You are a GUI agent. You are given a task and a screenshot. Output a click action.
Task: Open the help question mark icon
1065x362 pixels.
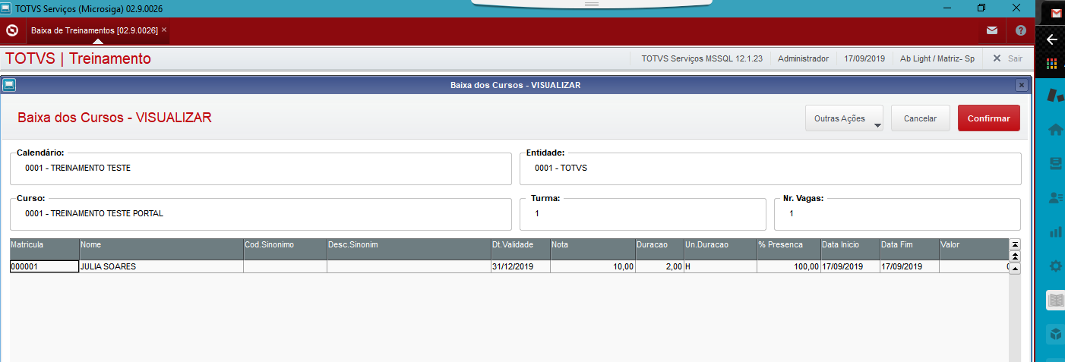(x=1021, y=30)
